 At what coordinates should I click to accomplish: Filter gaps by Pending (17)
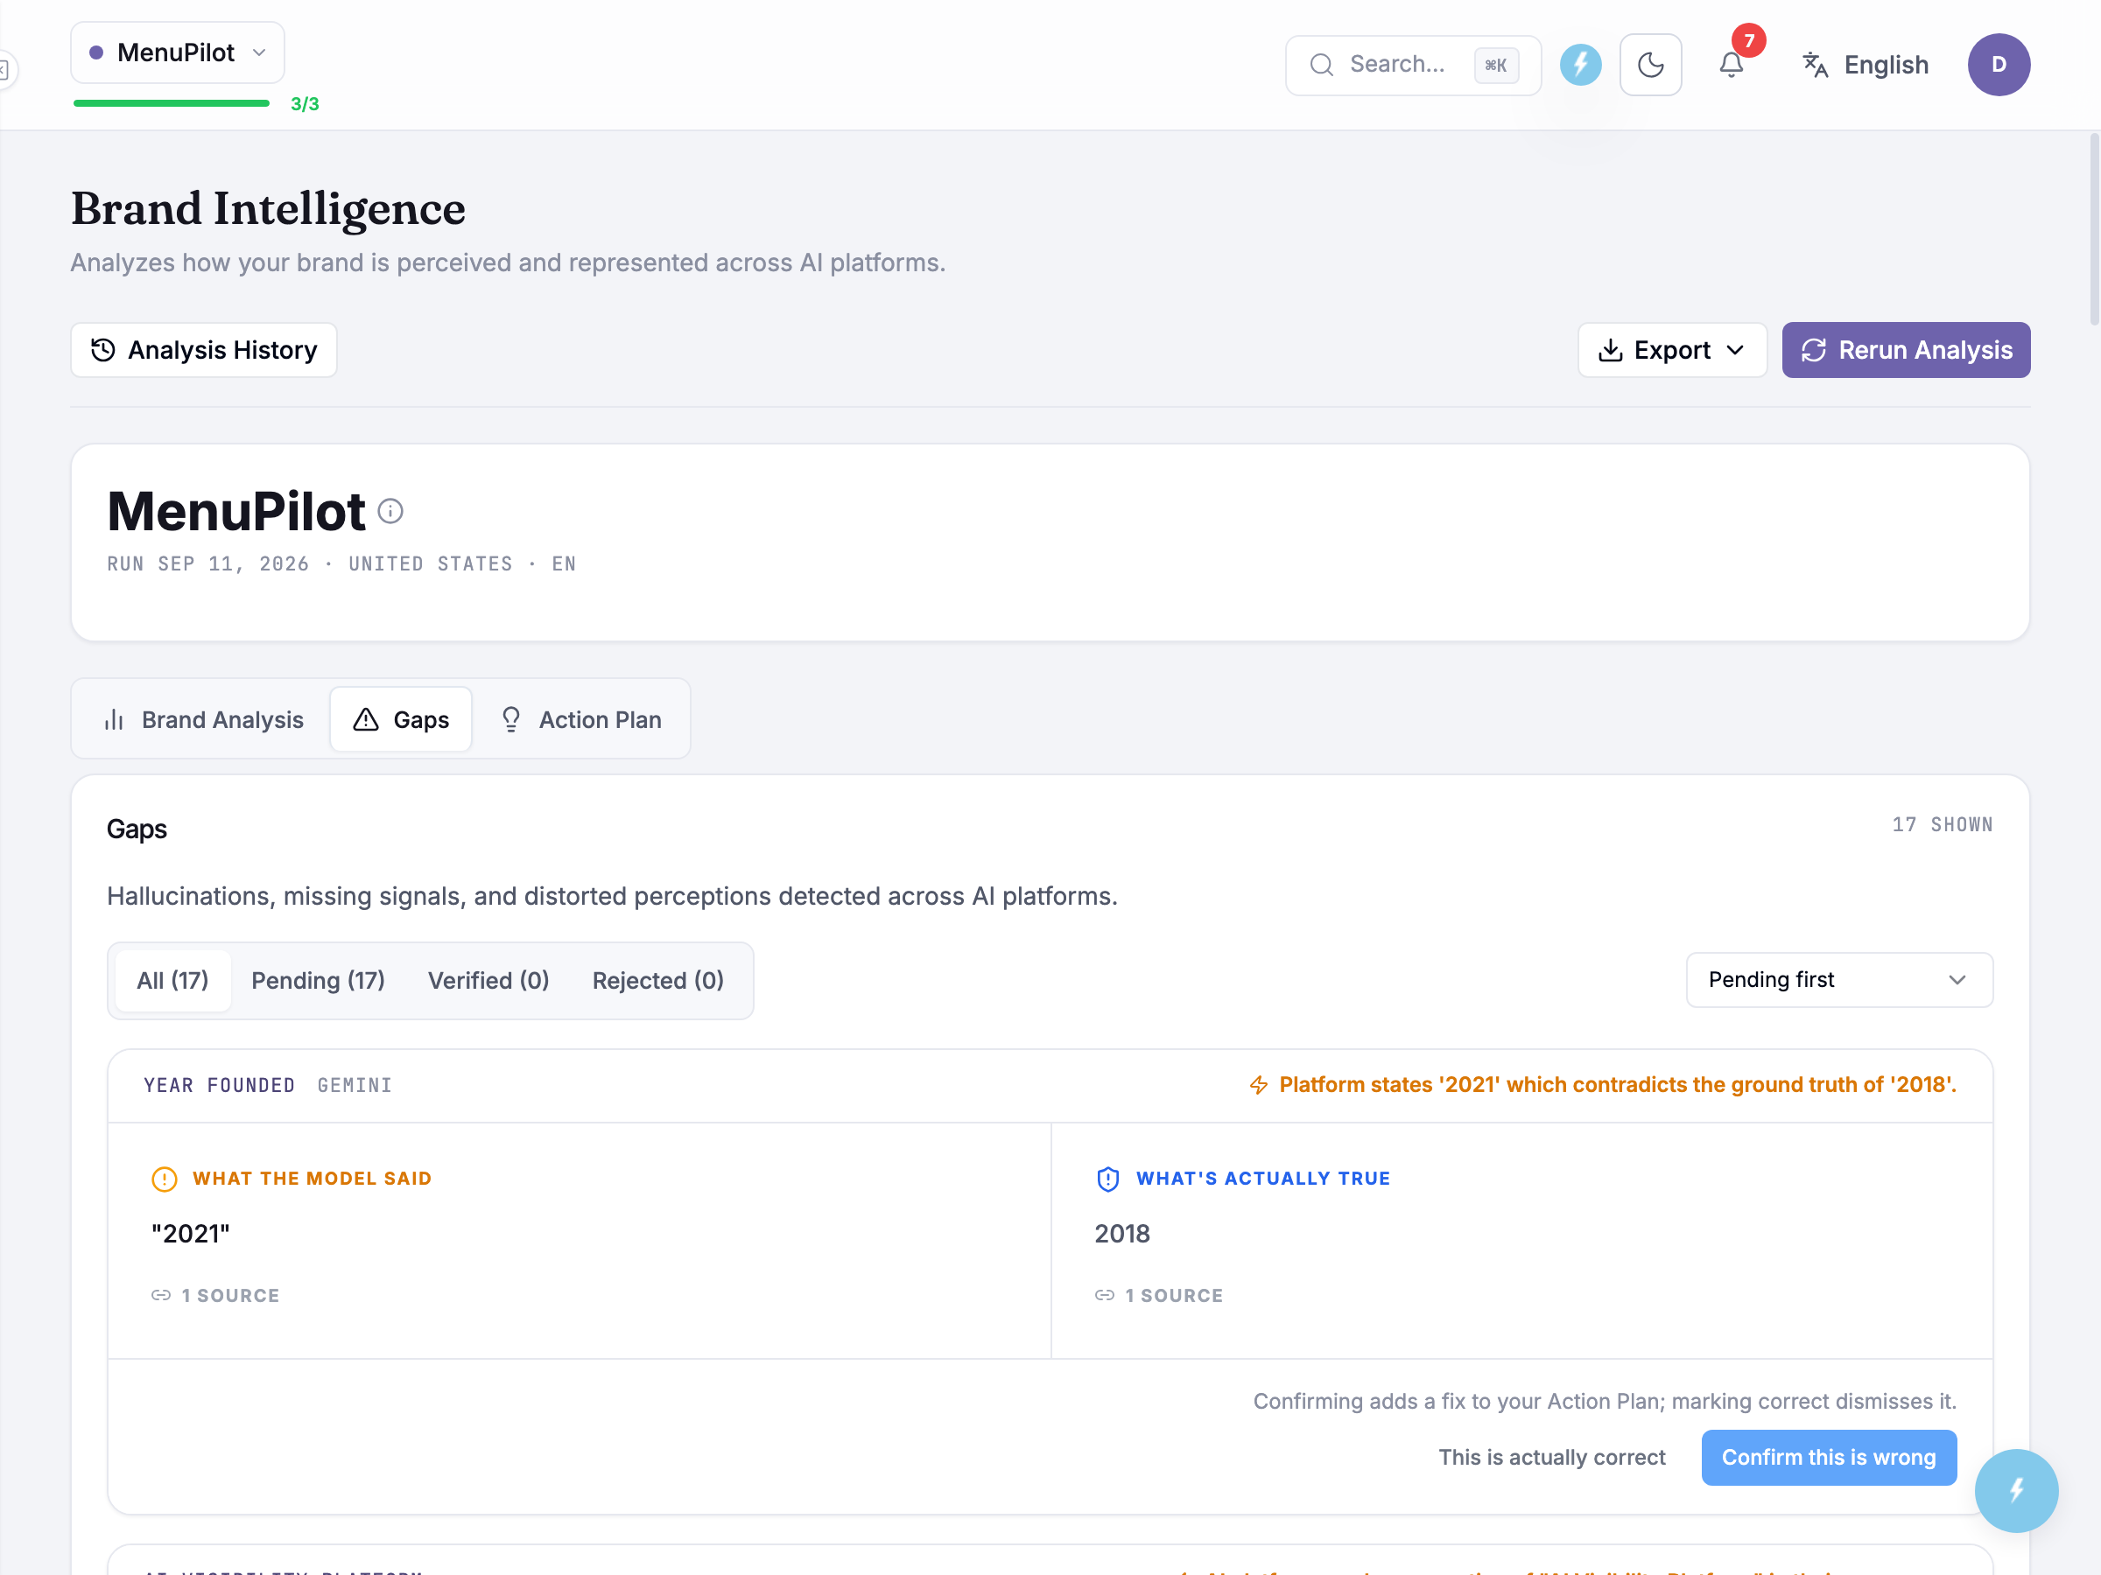[318, 981]
